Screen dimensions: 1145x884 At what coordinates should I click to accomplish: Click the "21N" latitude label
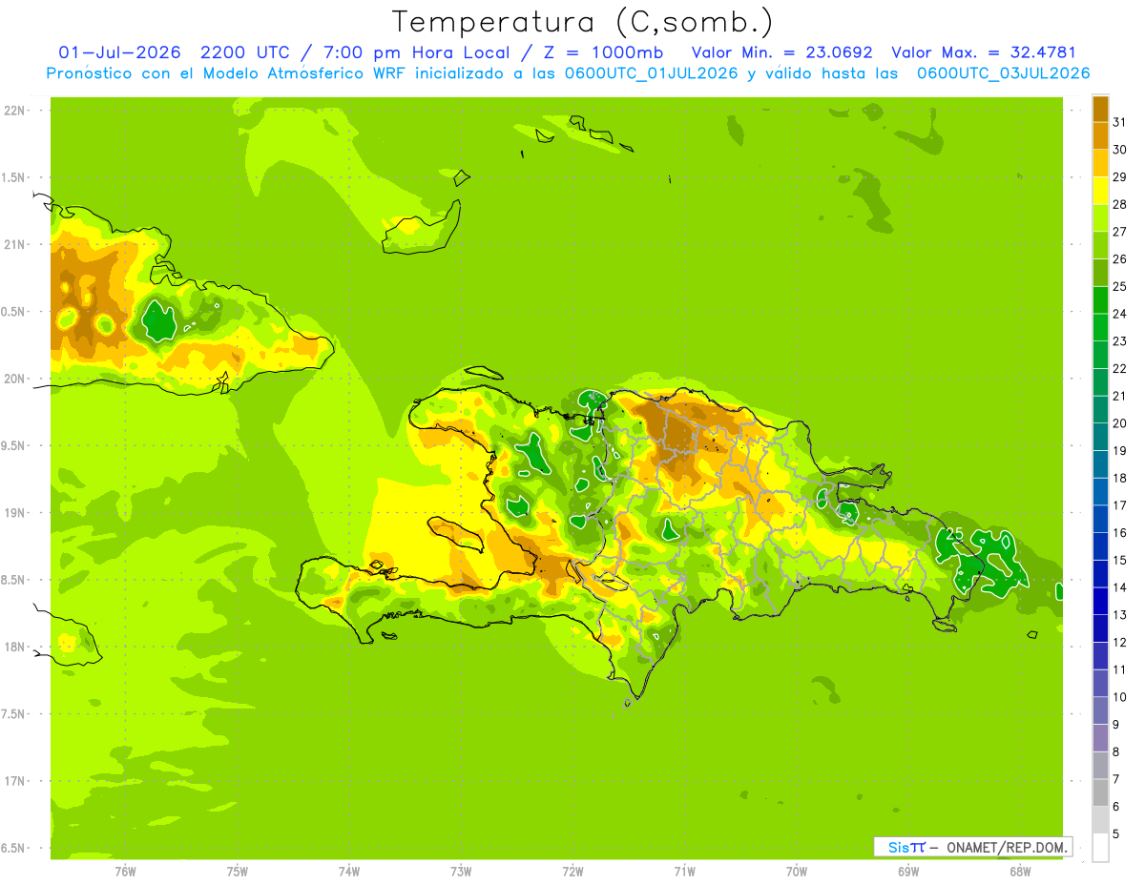[14, 244]
